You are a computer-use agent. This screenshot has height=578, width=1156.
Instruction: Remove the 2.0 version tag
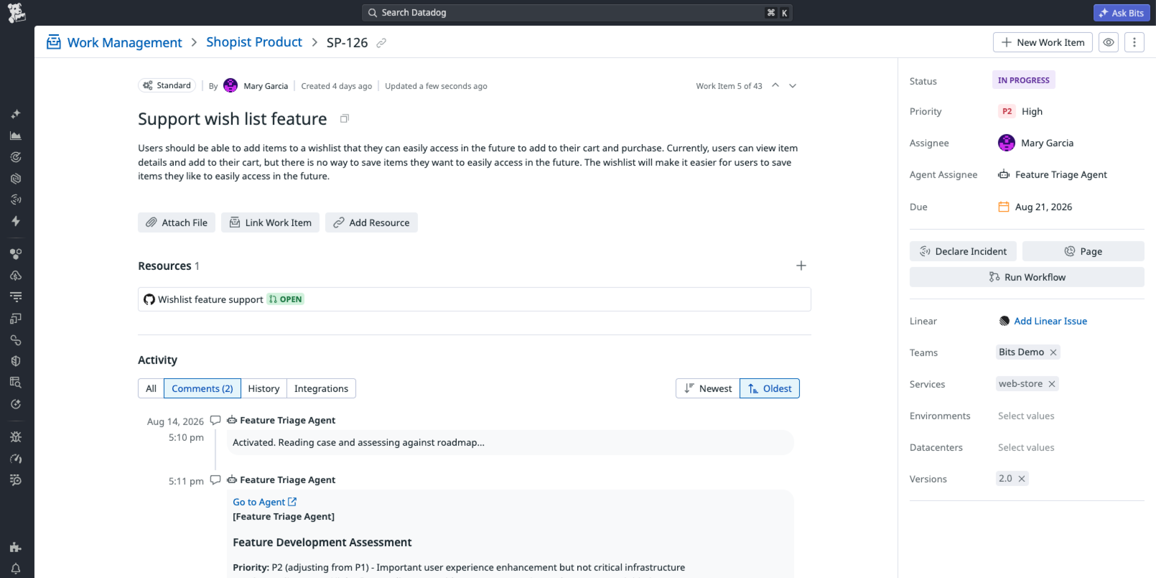click(x=1021, y=478)
